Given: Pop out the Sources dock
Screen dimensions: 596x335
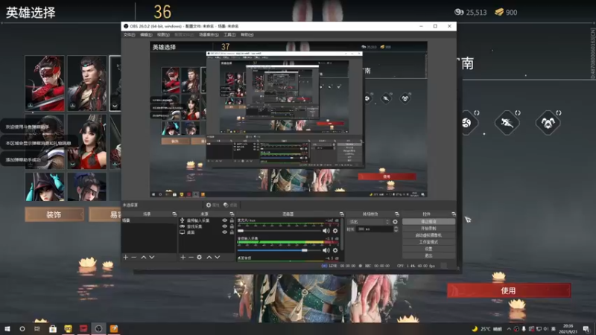Looking at the screenshot, I should pyautogui.click(x=232, y=214).
